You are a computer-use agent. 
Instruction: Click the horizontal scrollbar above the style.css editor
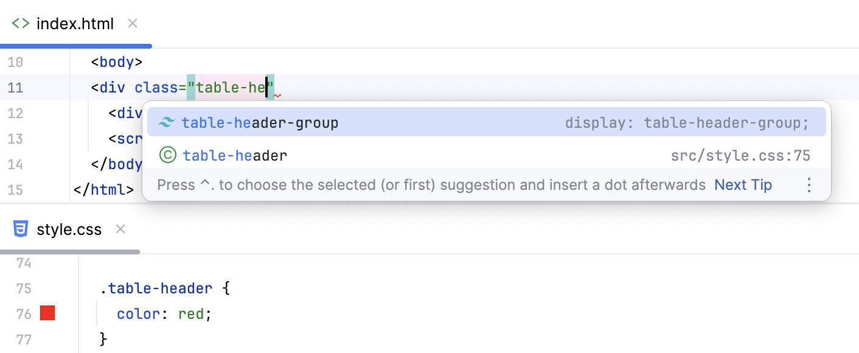tap(69, 251)
